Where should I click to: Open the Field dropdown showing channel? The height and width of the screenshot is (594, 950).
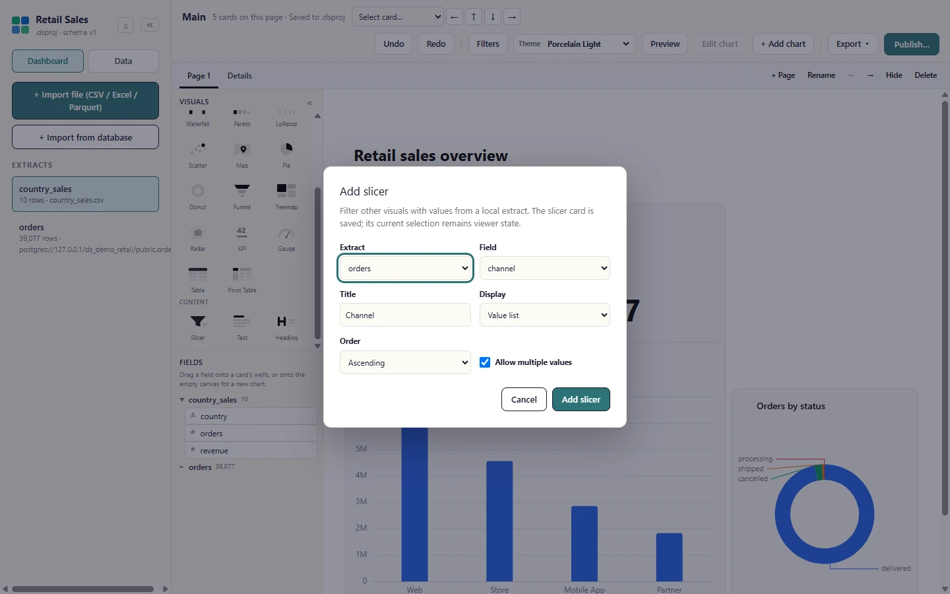(544, 269)
